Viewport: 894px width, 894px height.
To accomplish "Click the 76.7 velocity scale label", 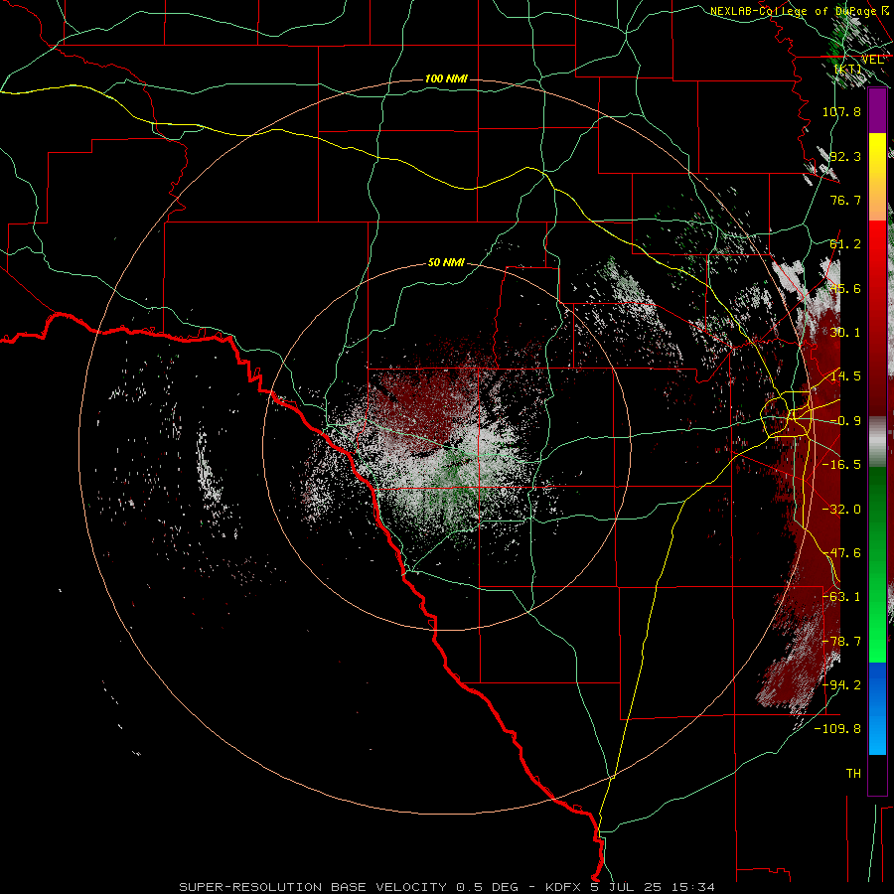I will tap(845, 200).
